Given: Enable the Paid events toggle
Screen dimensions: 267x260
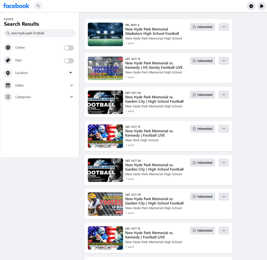Looking at the screenshot, I should (69, 60).
